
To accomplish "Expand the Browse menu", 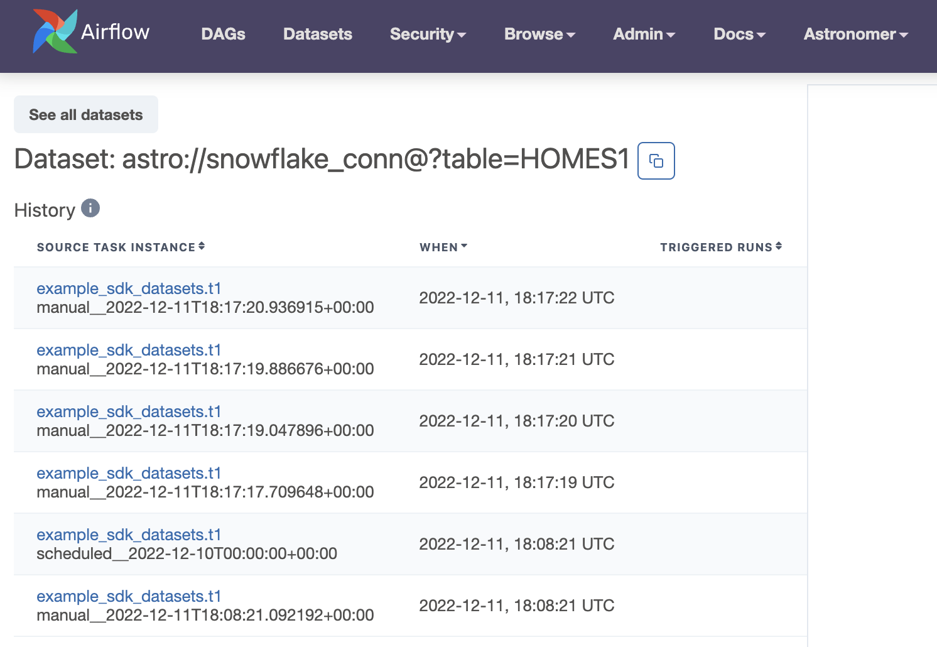I will pyautogui.click(x=539, y=35).
